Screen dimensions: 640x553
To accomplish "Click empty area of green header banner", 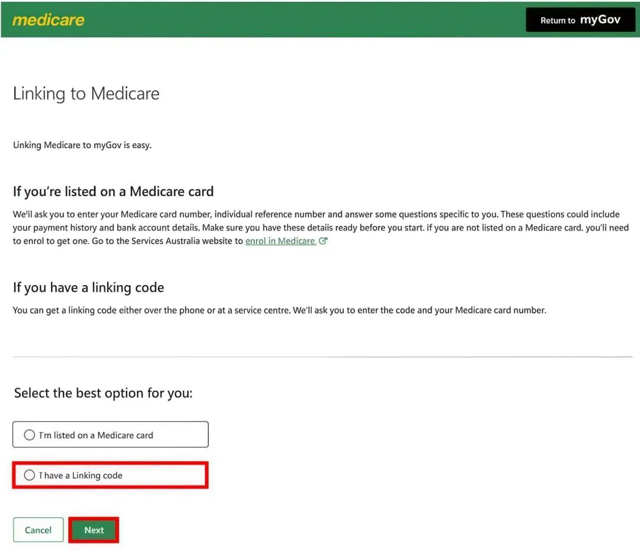I will pos(296,20).
